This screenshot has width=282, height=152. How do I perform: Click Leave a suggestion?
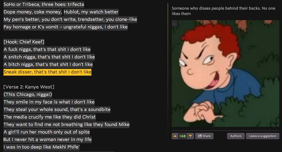(262, 136)
